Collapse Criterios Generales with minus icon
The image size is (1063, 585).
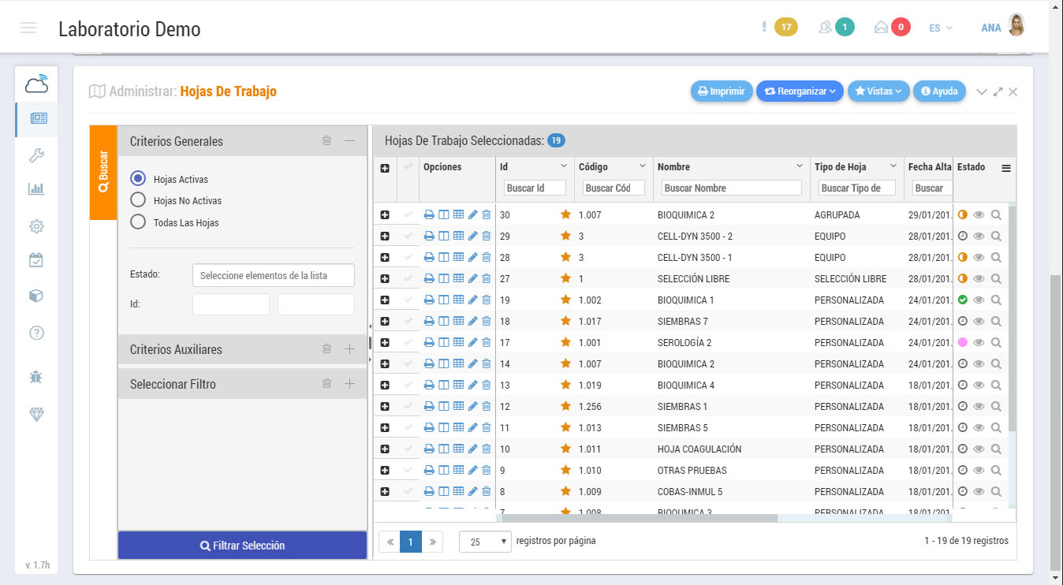[x=350, y=140]
